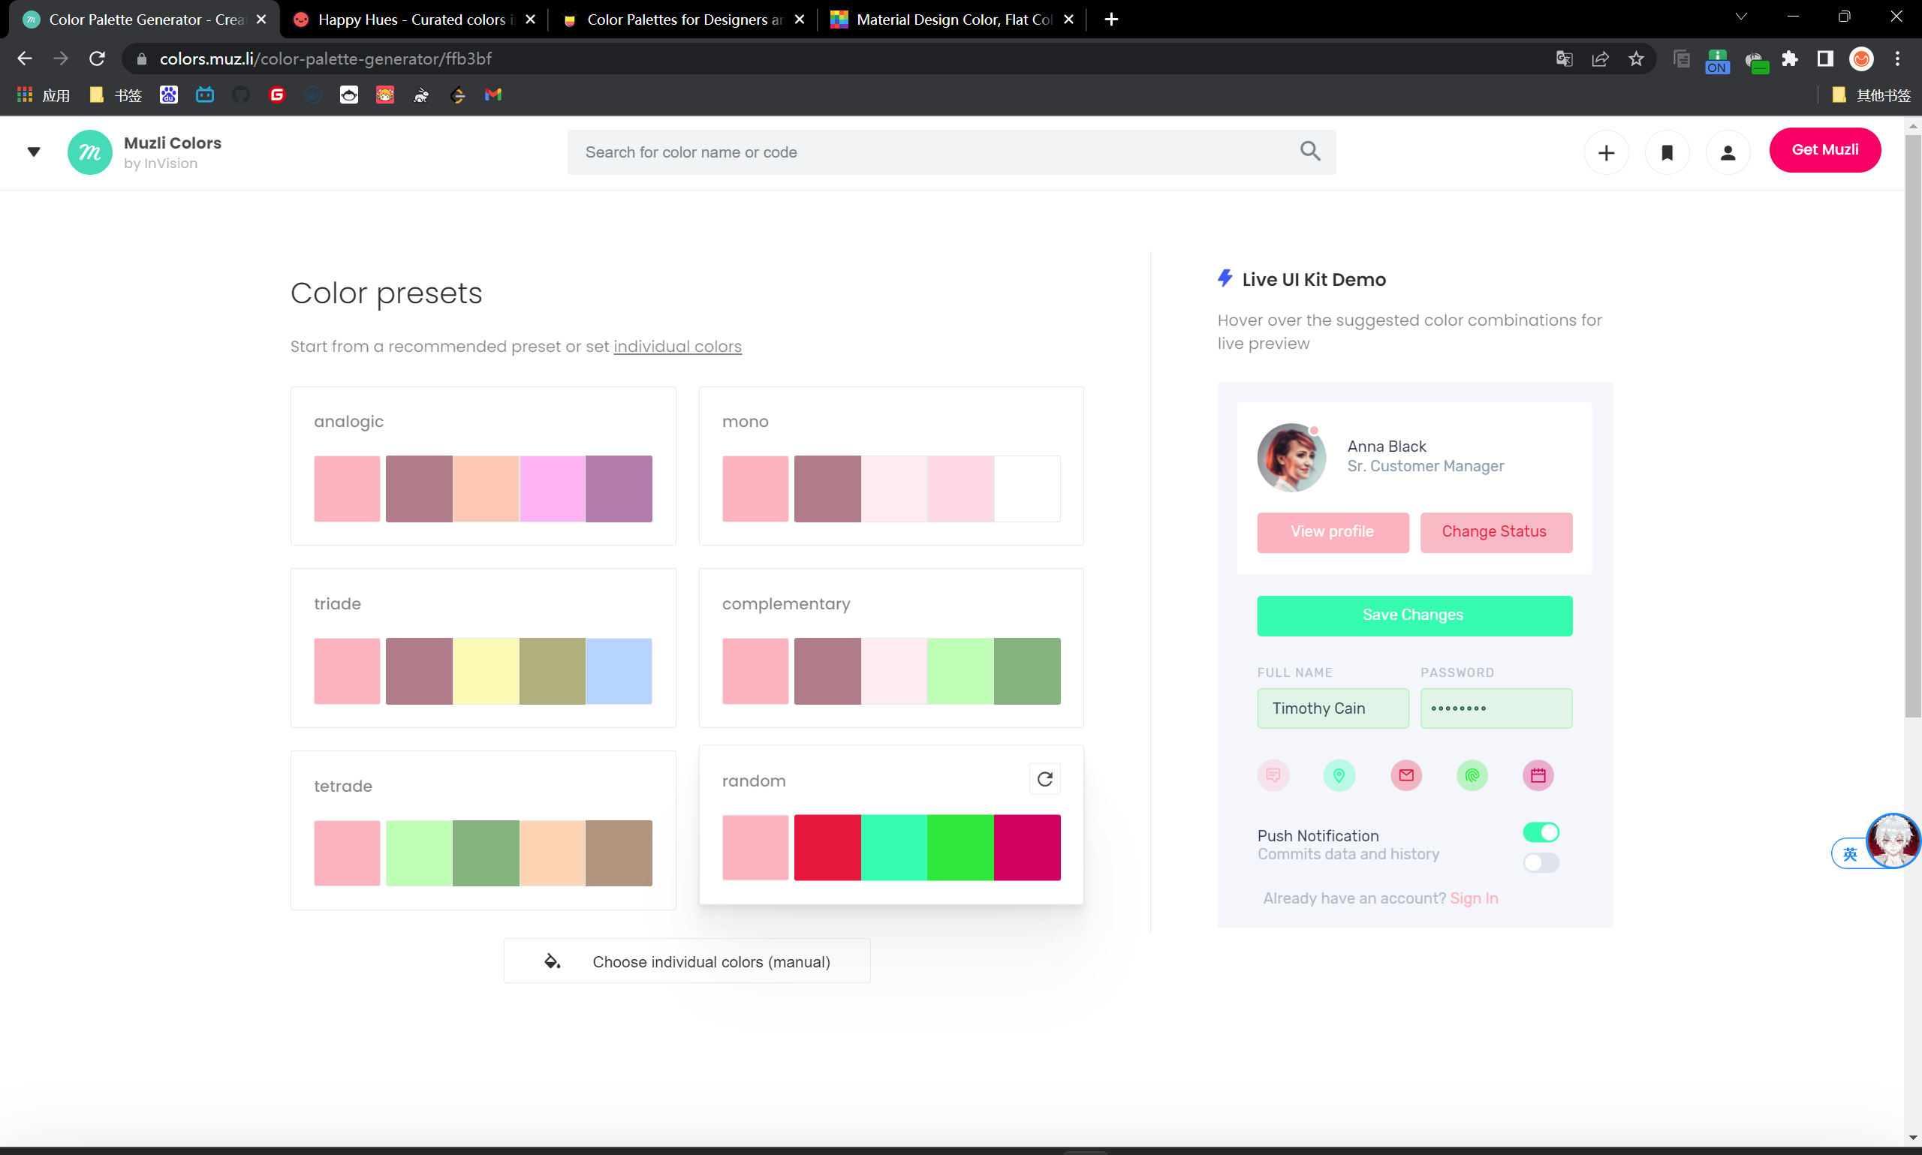Viewport: 1922px width, 1155px height.
Task: Click the Get Muzli button
Action: 1824,150
